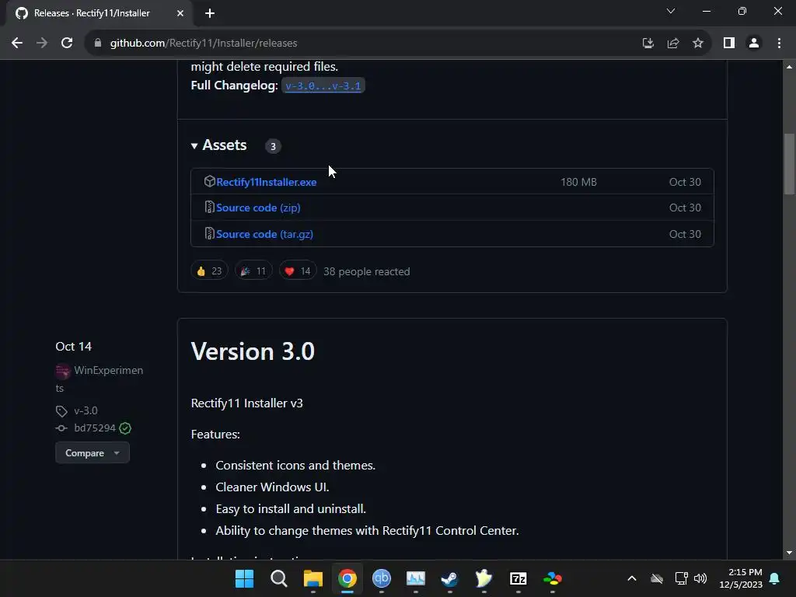Image resolution: width=796 pixels, height=597 pixels.
Task: Open taskbar Search
Action: click(x=279, y=578)
